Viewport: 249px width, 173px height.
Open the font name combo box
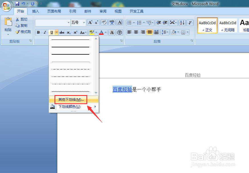pos(53,23)
